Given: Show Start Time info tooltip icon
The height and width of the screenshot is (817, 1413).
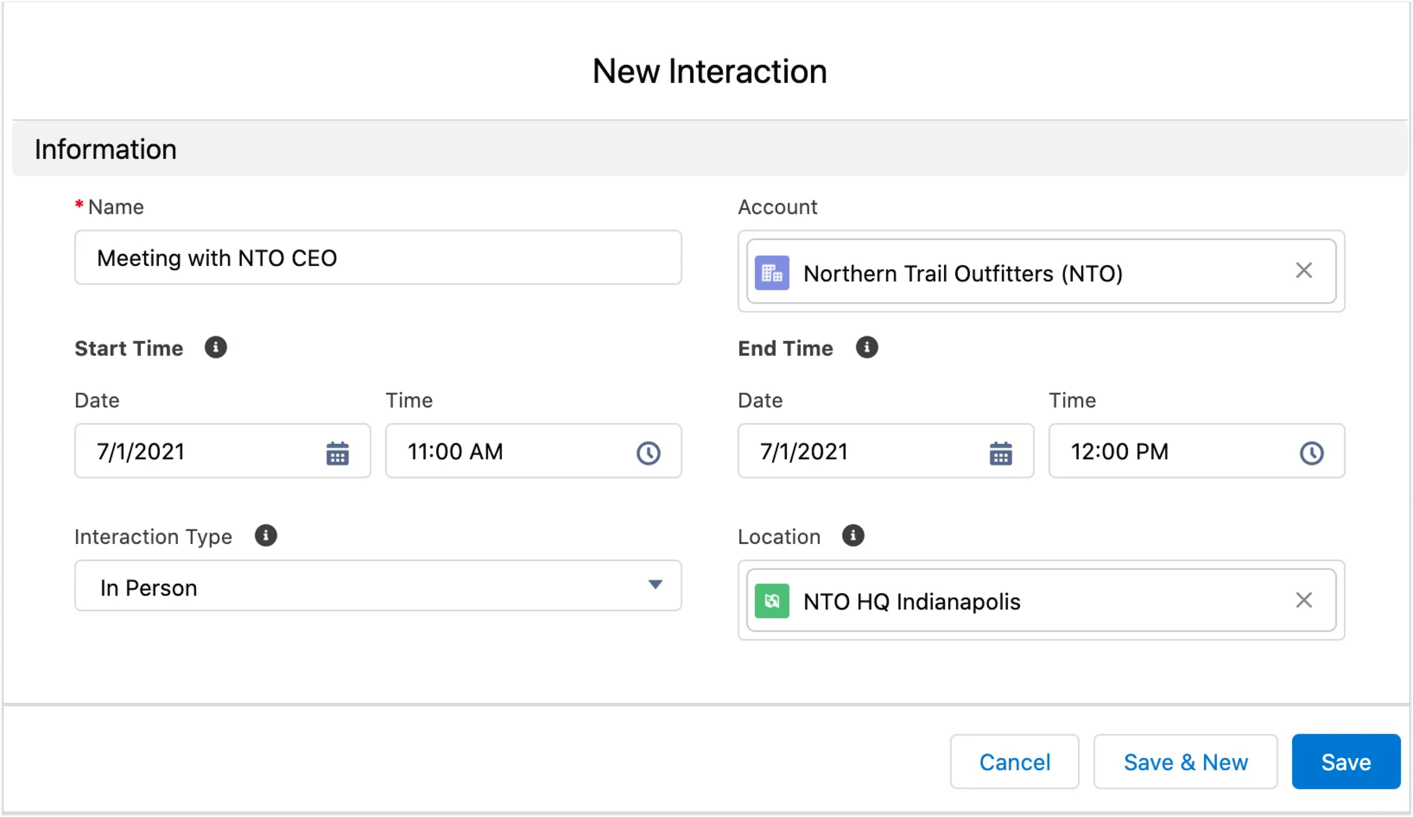Looking at the screenshot, I should click(x=216, y=347).
